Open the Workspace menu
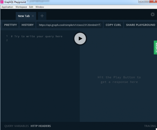 [x=21, y=7]
